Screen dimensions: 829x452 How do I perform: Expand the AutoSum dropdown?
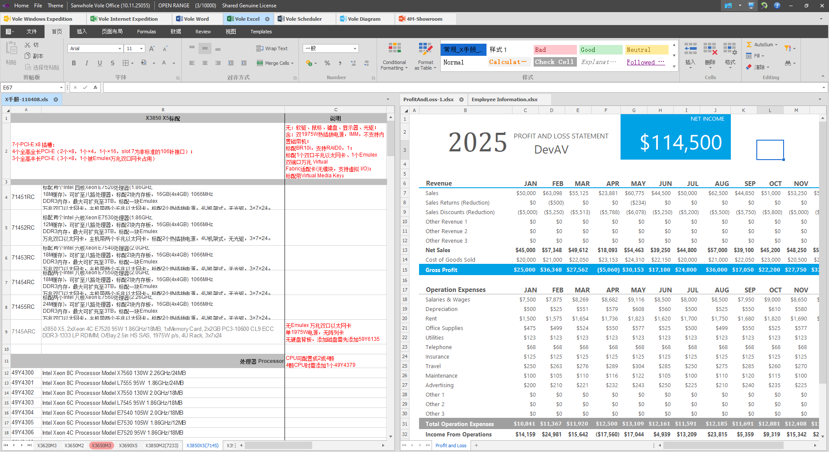coord(776,45)
